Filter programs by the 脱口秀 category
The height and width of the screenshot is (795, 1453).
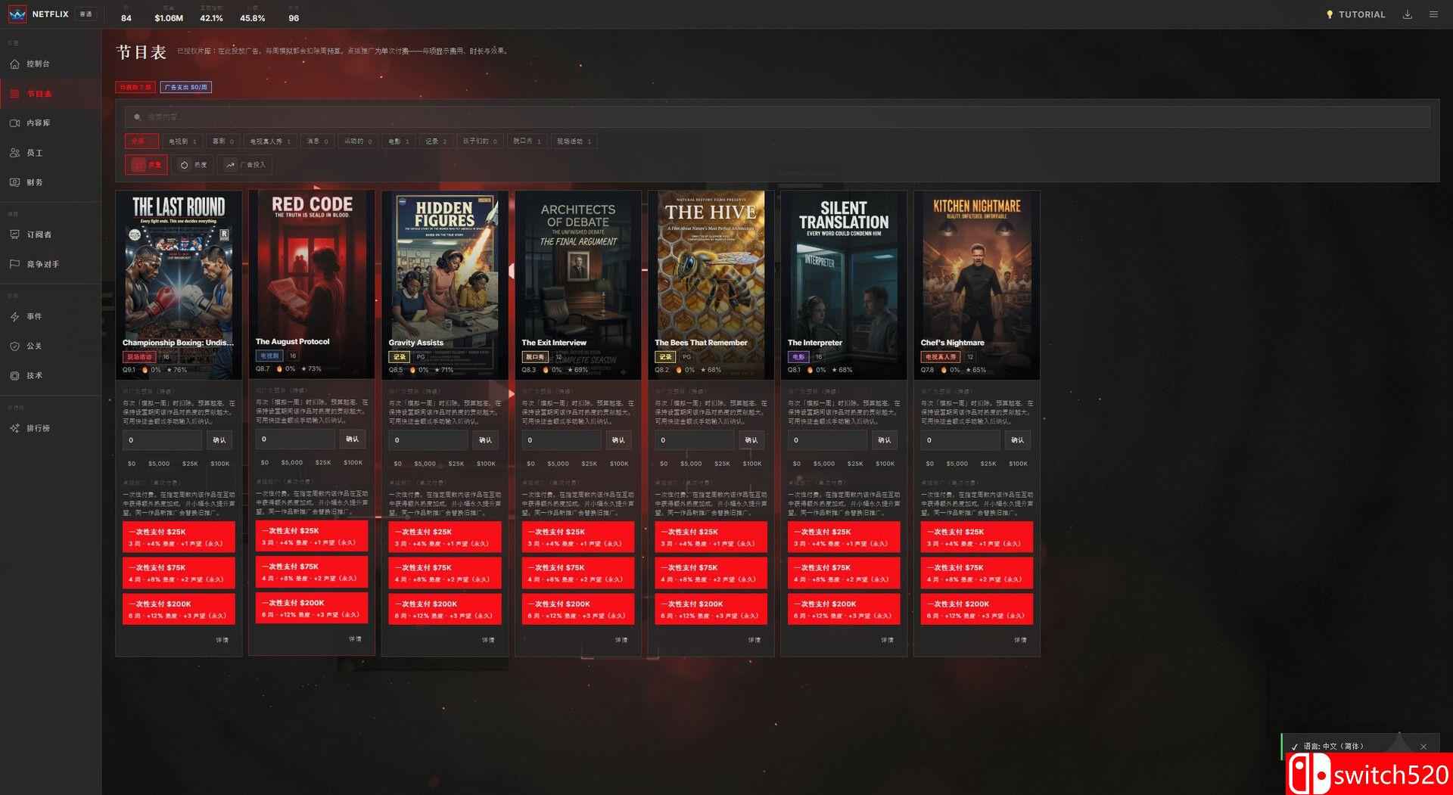pyautogui.click(x=527, y=141)
